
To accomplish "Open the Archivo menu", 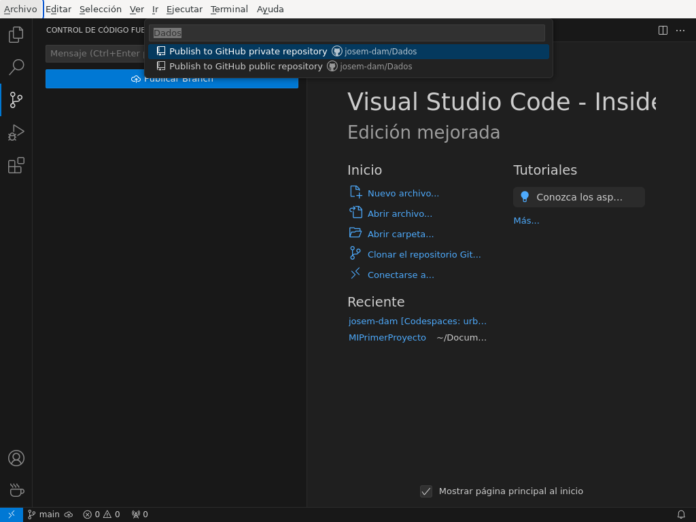I will (21, 10).
